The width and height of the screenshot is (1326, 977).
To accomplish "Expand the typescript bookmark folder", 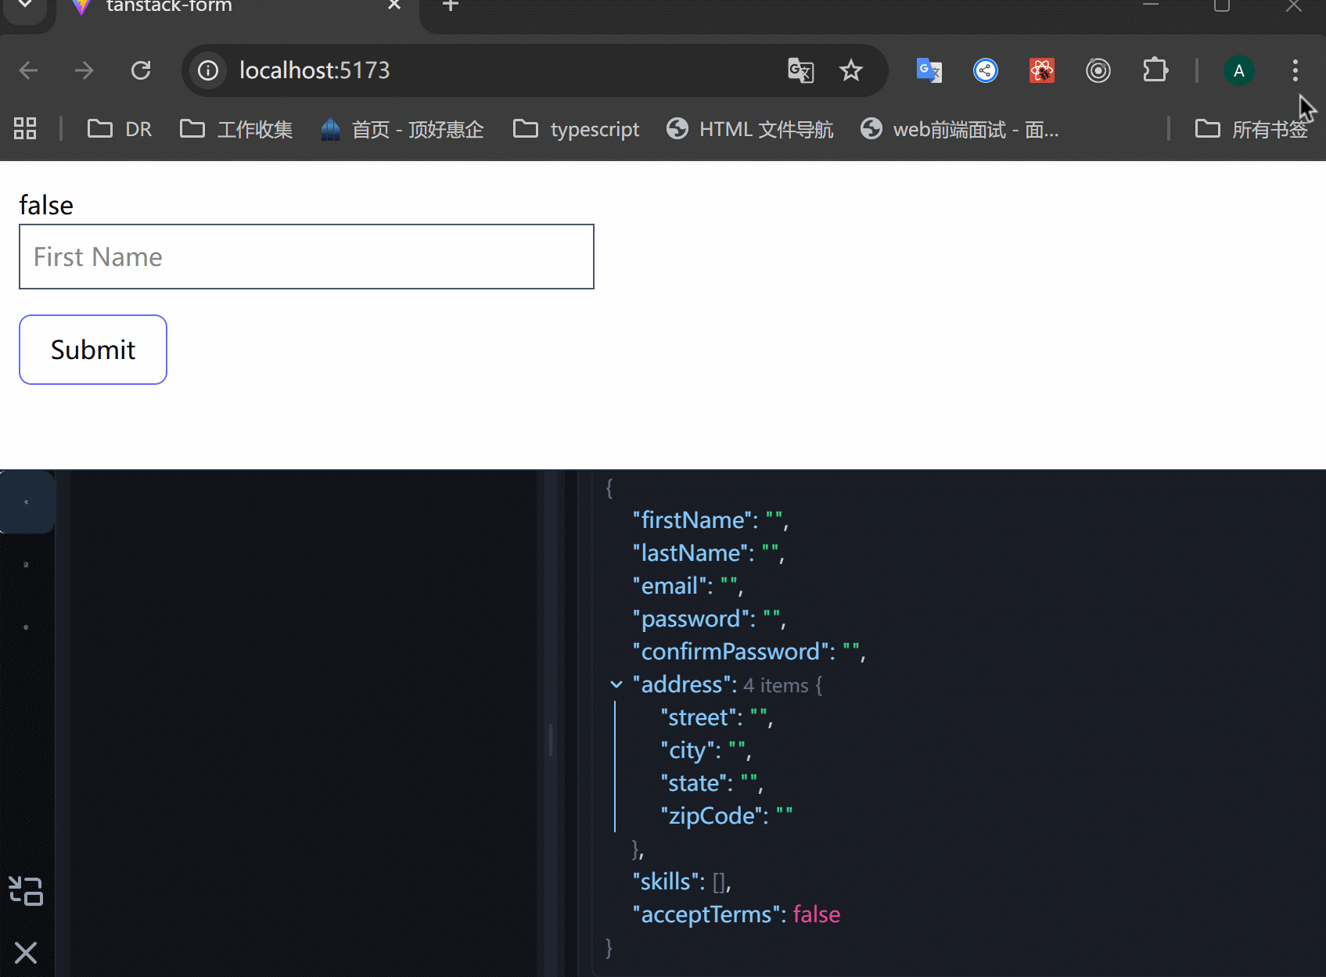I will click(x=577, y=129).
